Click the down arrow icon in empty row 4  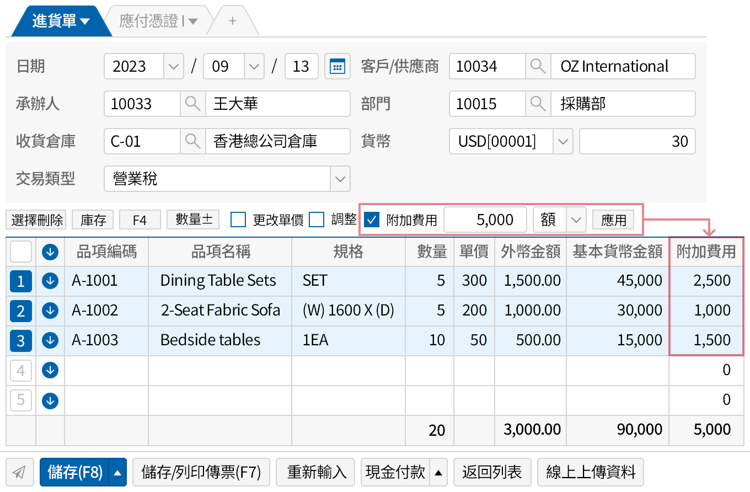[x=50, y=370]
